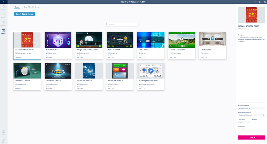Click the 'ScreenTransitions' name text
This screenshot has width=267, height=144.
pos(176,54)
